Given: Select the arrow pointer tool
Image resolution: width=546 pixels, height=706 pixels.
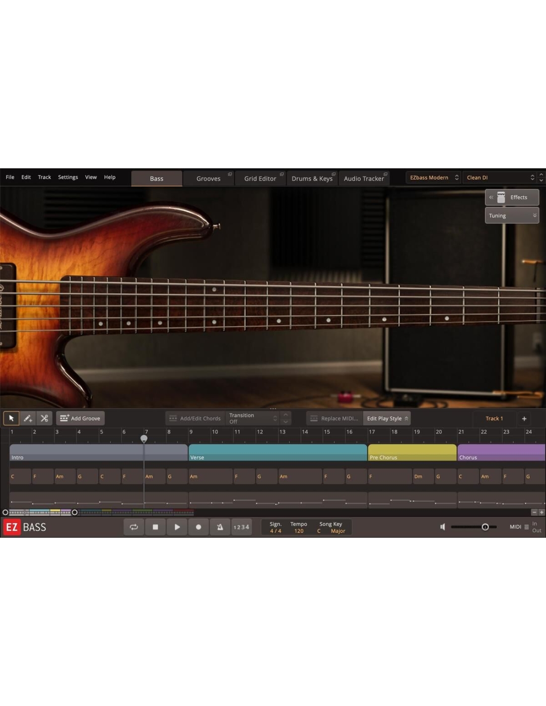Looking at the screenshot, I should click(11, 418).
